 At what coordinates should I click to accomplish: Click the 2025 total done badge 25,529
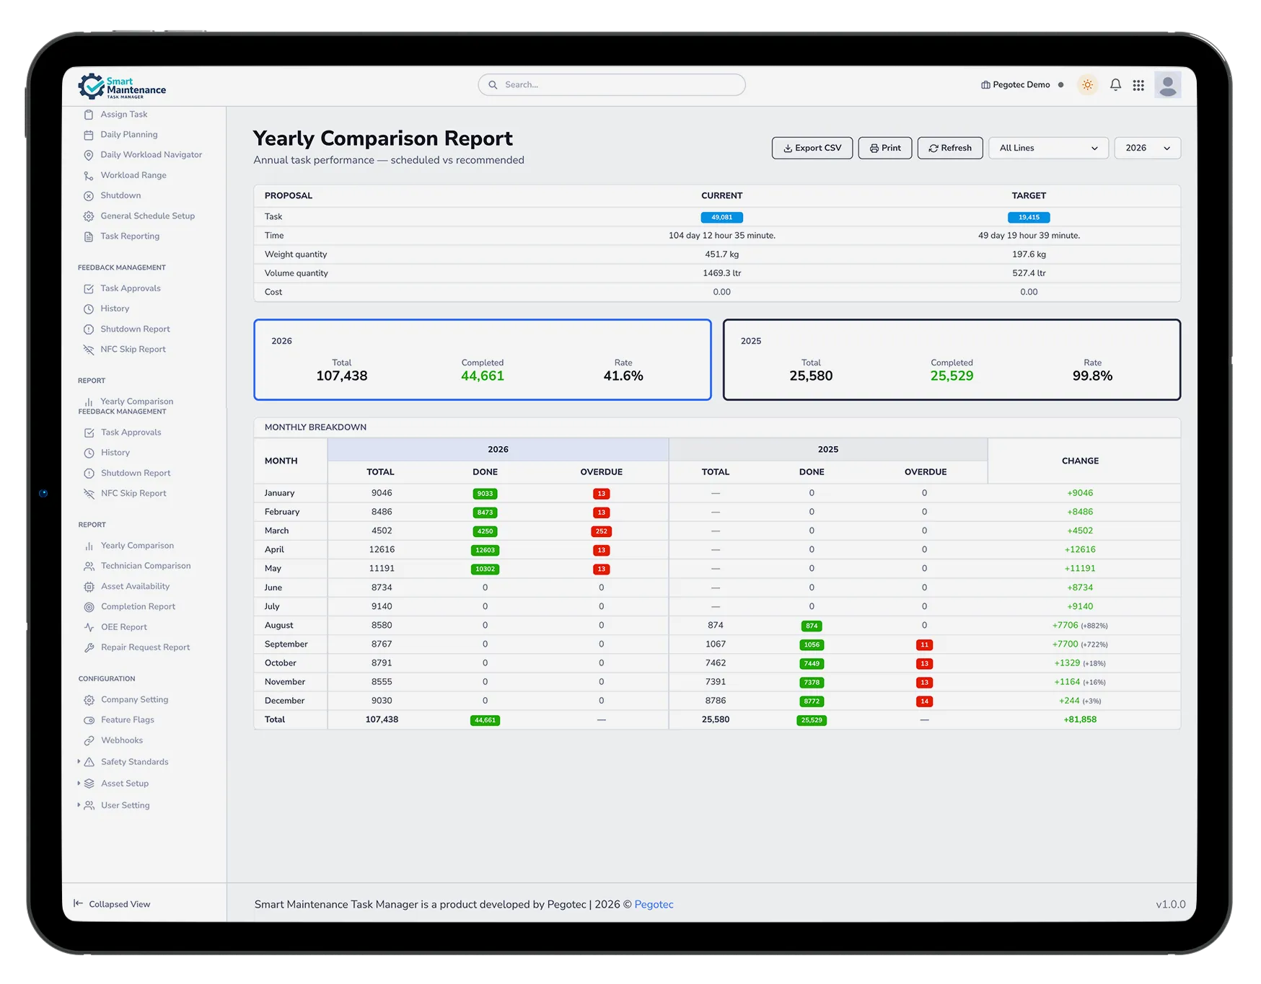click(x=812, y=720)
